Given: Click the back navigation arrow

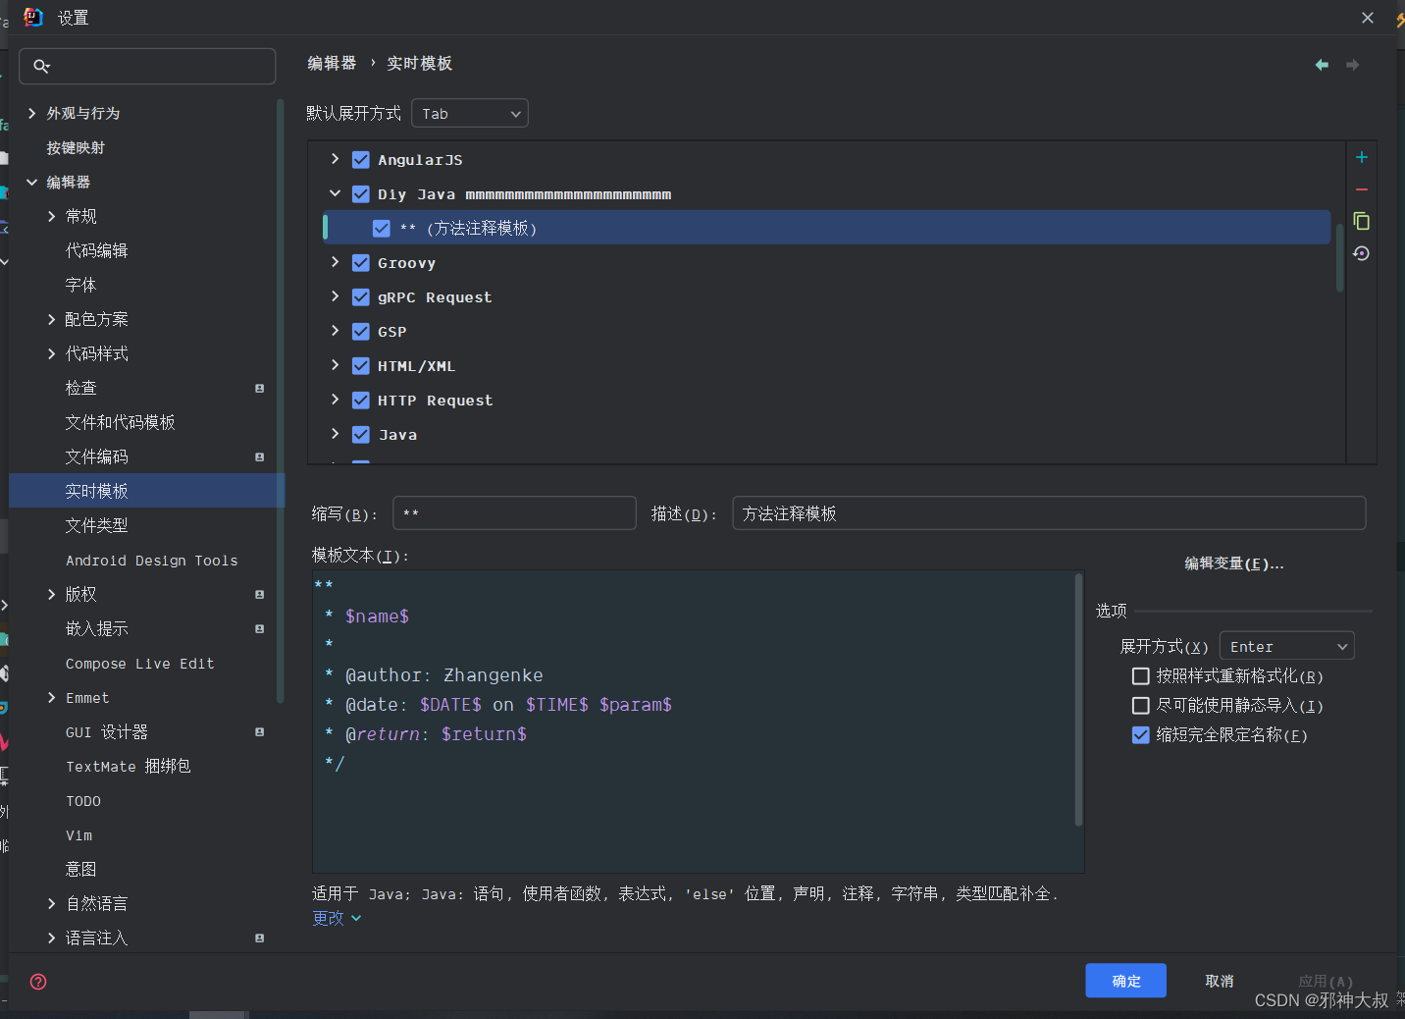Looking at the screenshot, I should [x=1322, y=65].
